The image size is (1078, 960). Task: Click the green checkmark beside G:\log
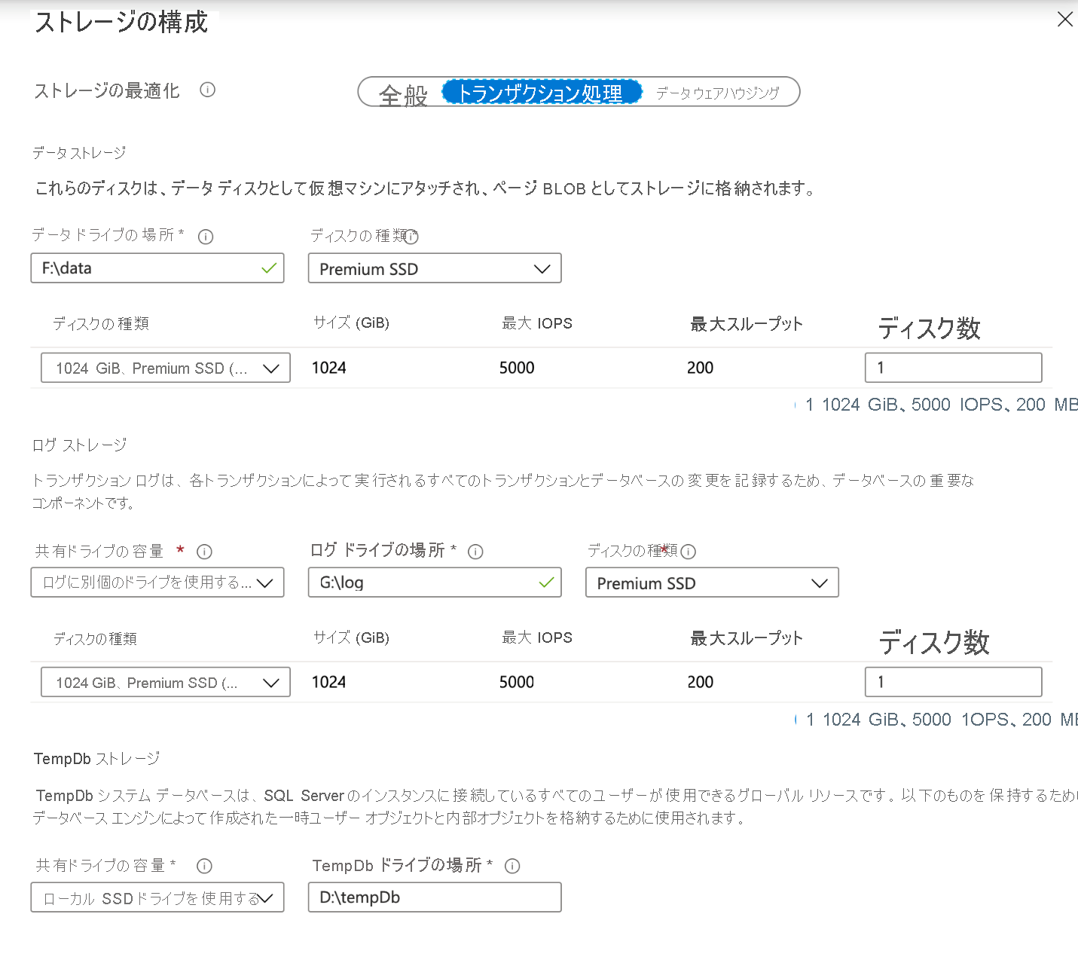[x=545, y=582]
